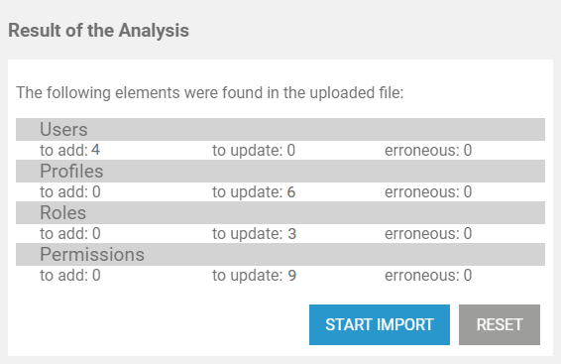Select the Users section header
The image size is (561, 364).
pos(280,129)
